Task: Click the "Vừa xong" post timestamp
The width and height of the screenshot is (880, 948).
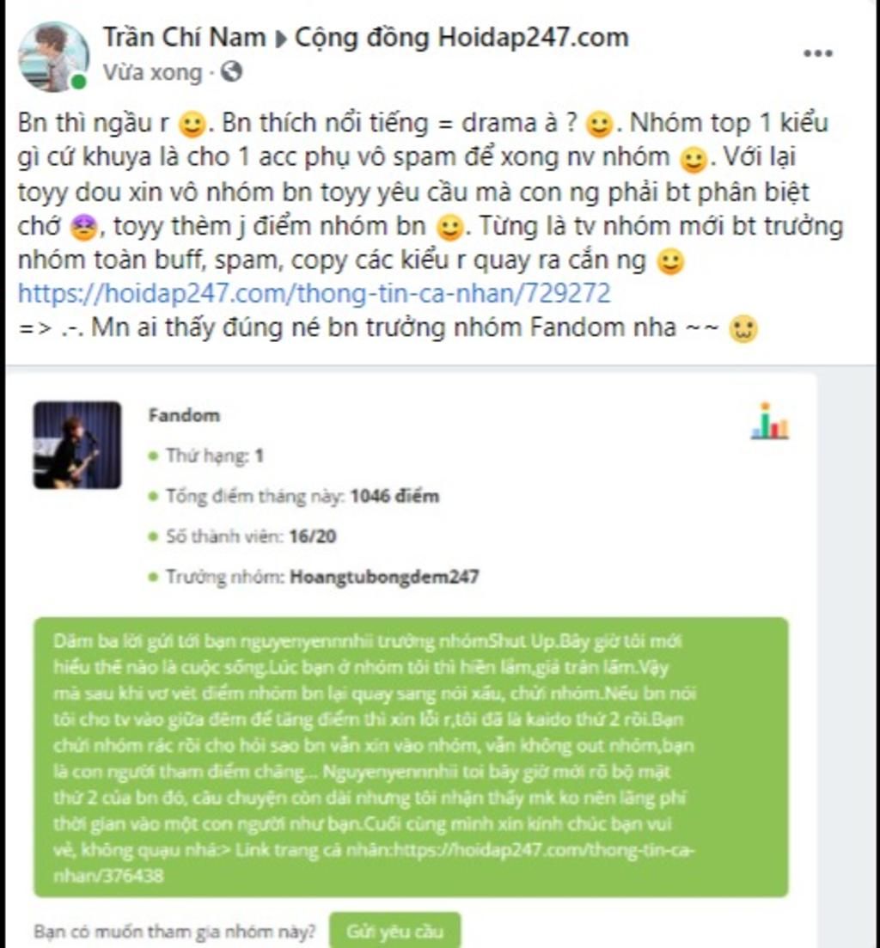Action: tap(152, 72)
